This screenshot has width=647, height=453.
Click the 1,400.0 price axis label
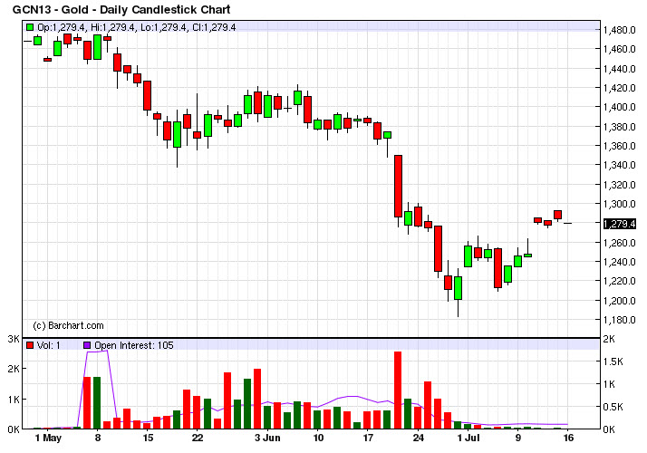619,107
